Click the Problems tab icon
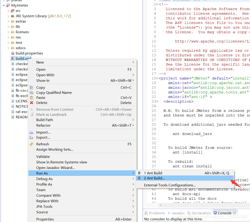 click(x=146, y=213)
